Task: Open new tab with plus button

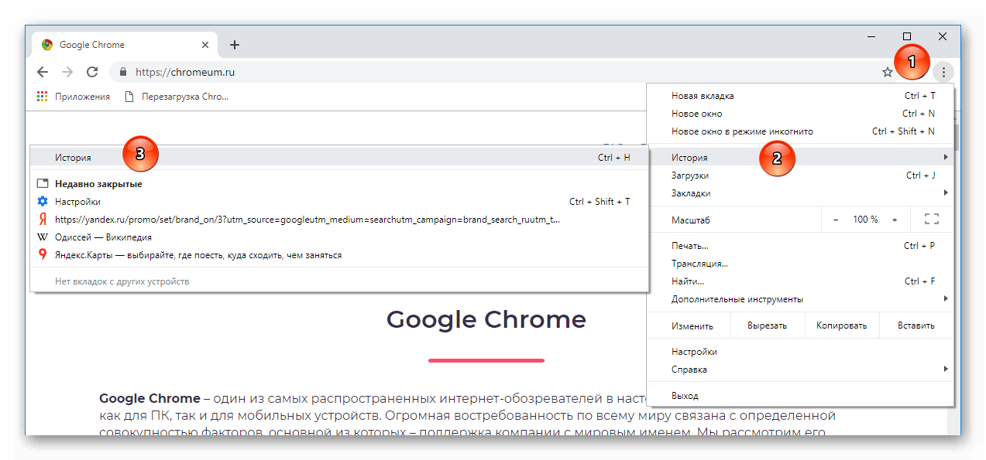Action: 235,45
